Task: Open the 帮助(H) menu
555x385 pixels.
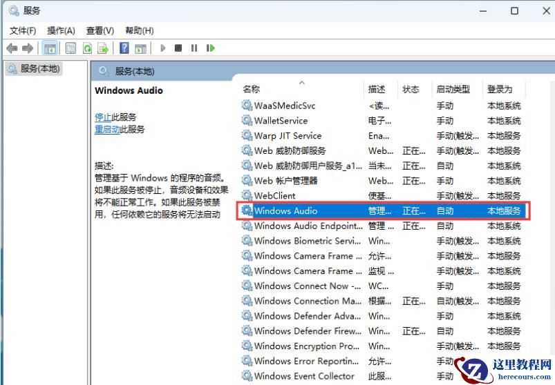Action: click(x=140, y=31)
